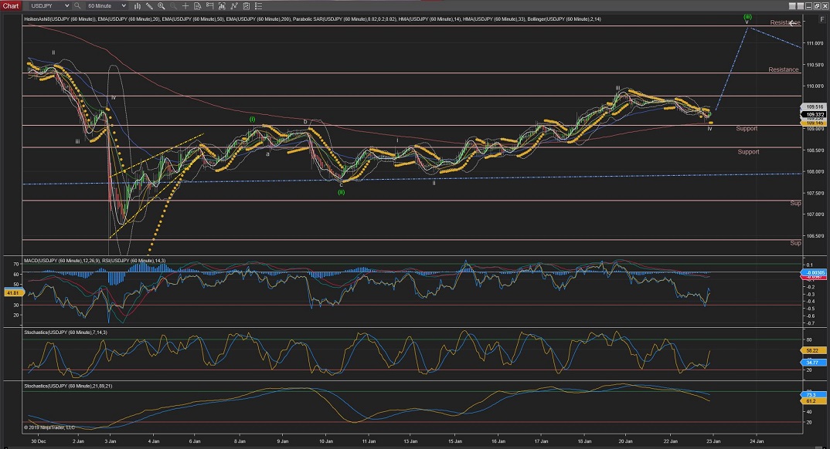Click the Support label near 108.50

pyautogui.click(x=749, y=152)
